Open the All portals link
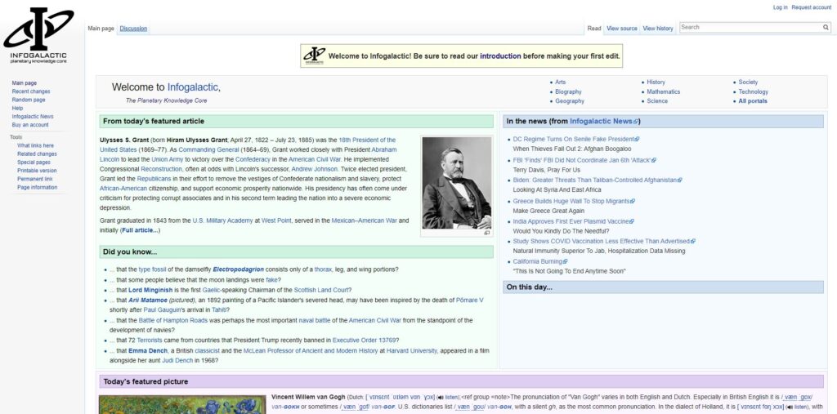The image size is (837, 414). (753, 100)
